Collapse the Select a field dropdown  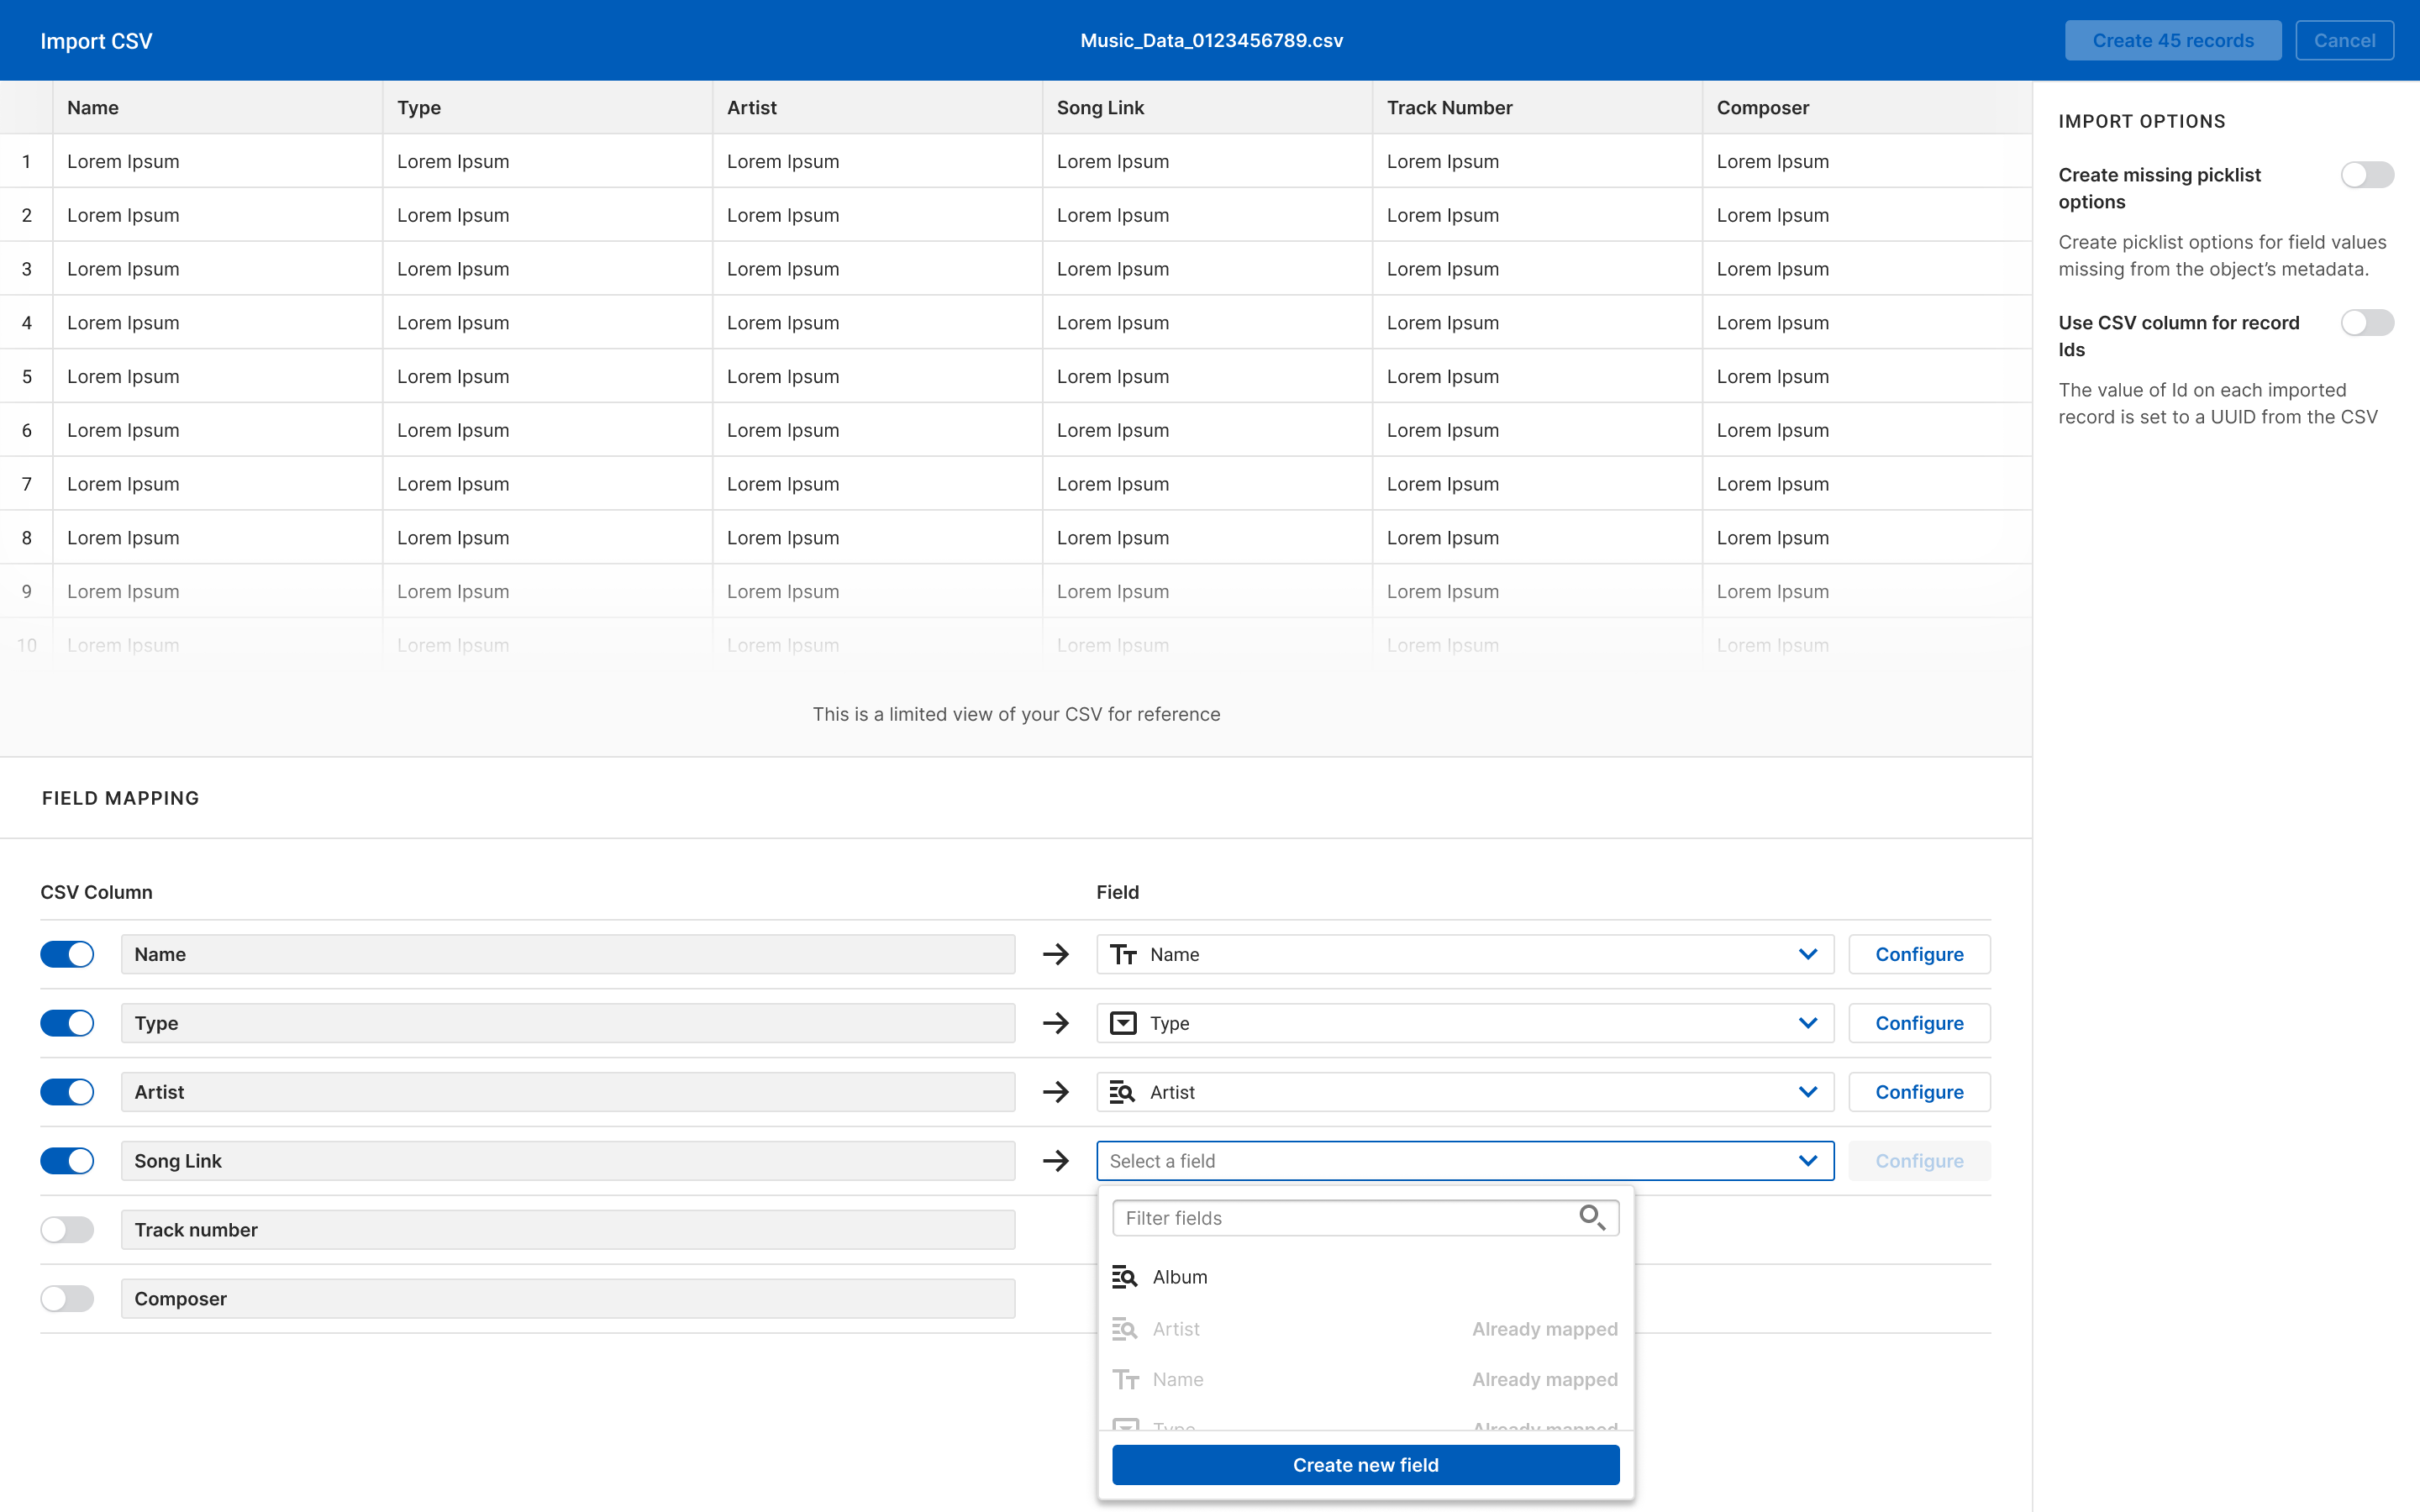point(1807,1161)
